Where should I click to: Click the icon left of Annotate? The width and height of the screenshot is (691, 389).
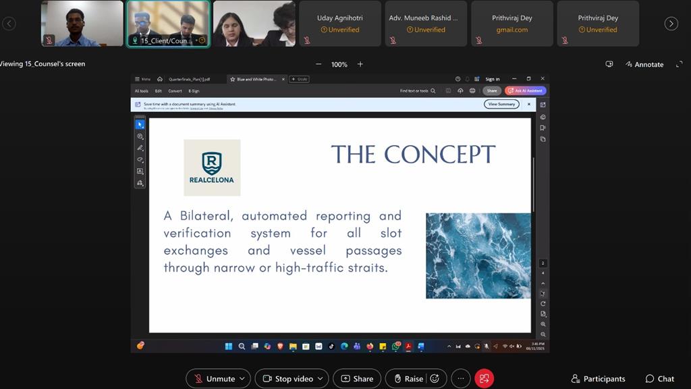tap(609, 64)
